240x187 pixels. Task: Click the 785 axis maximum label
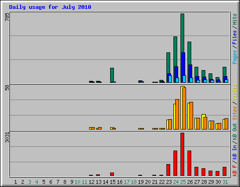7,17
